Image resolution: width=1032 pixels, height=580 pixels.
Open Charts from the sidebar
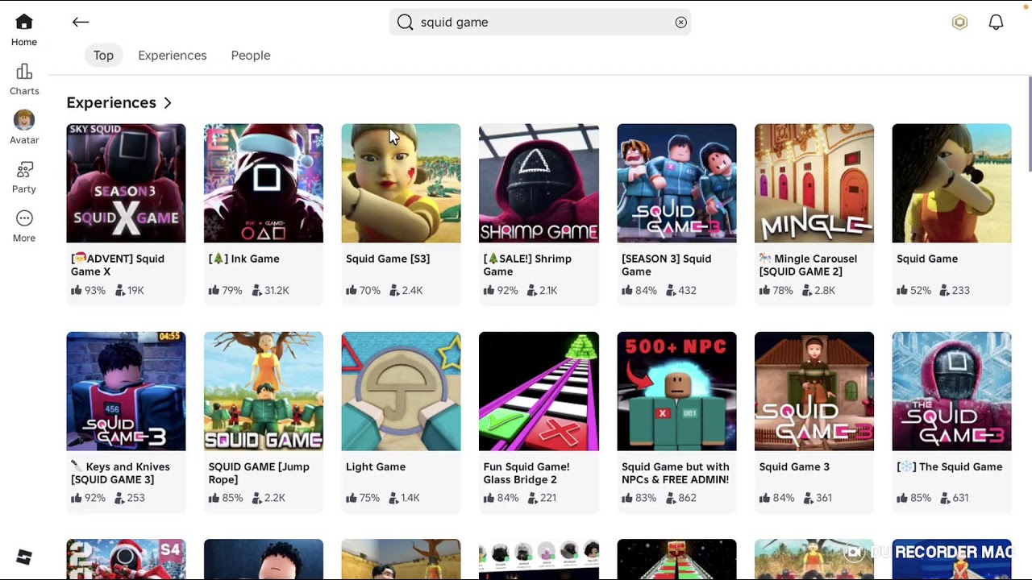tap(24, 80)
